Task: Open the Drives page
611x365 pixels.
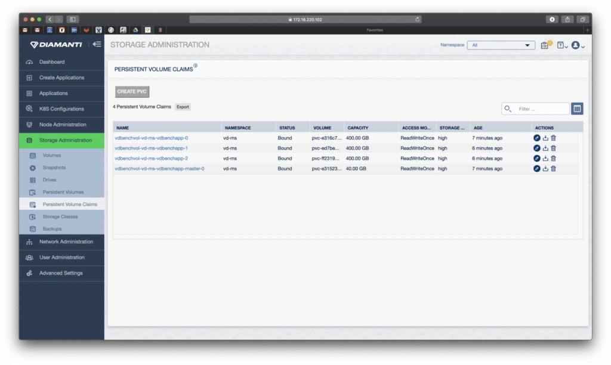Action: point(61,180)
